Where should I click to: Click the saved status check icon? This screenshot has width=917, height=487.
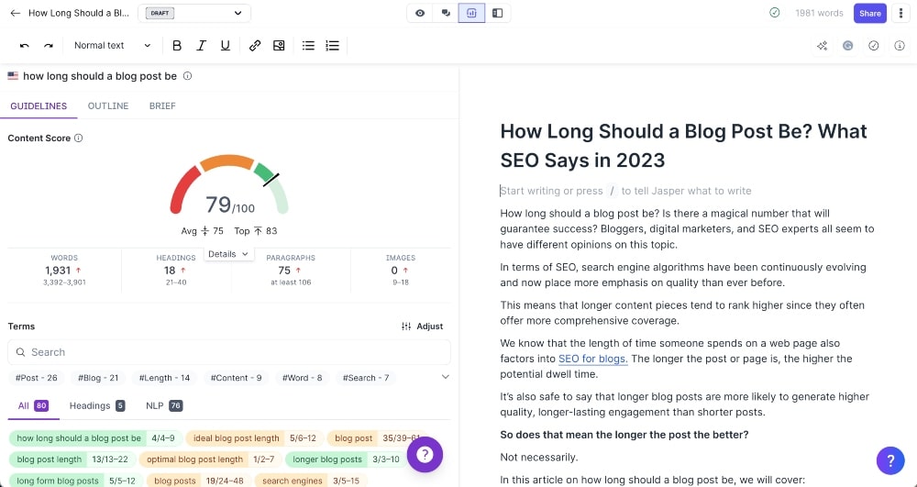coord(774,13)
